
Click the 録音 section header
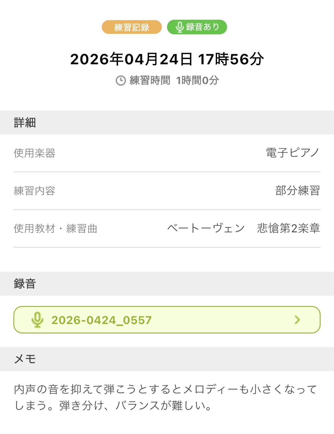point(25,284)
